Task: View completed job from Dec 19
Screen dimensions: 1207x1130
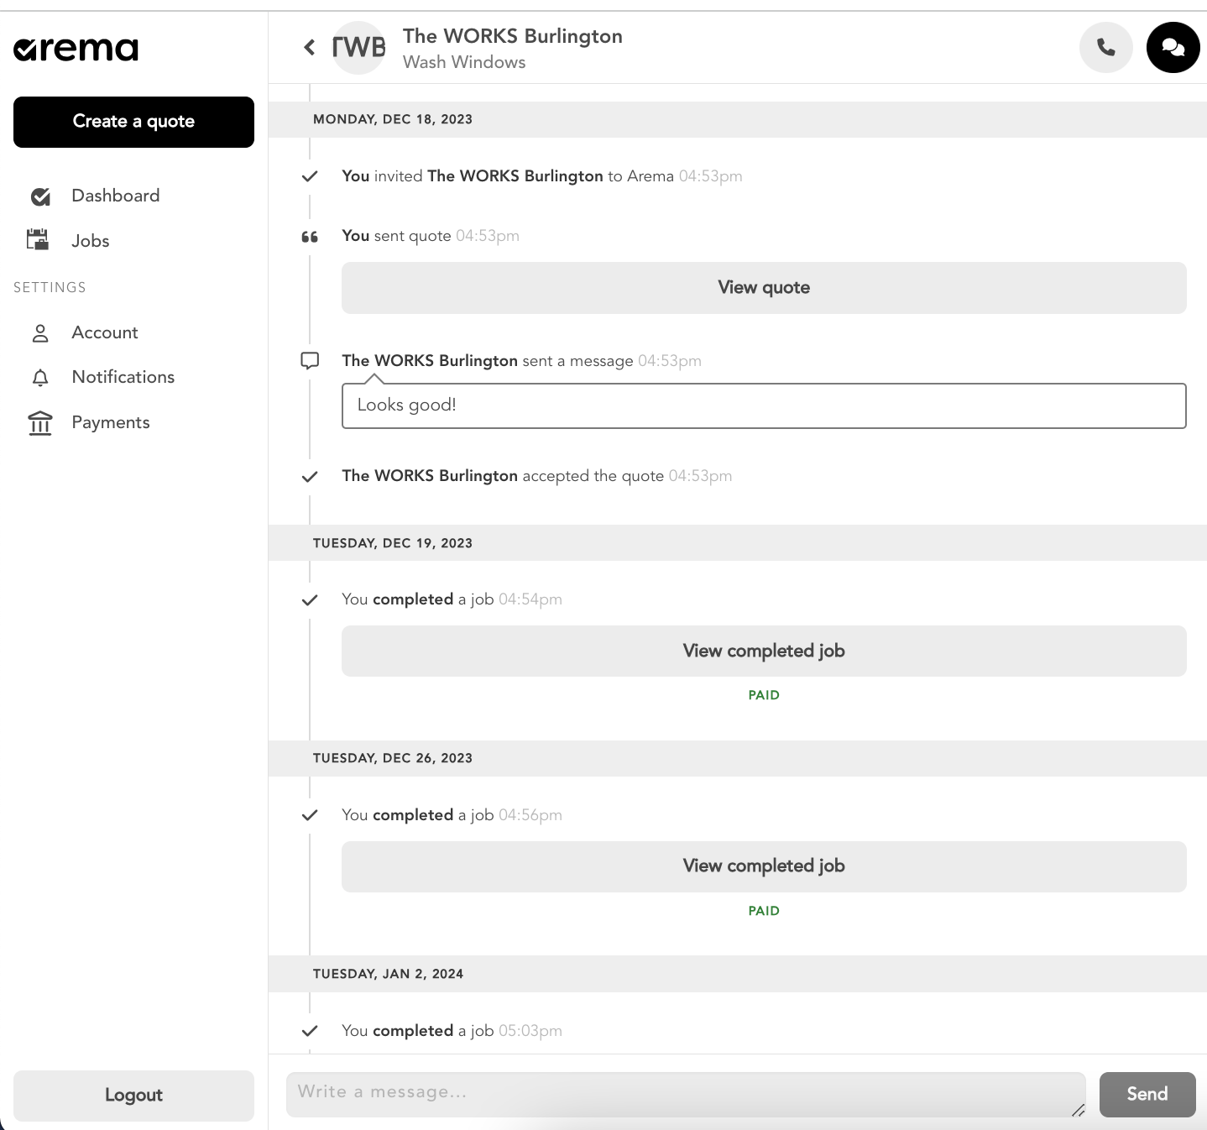Action: (763, 651)
